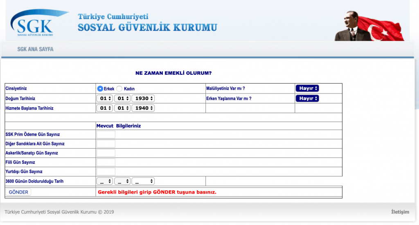Viewport: 419px width, 225px height.
Task: Open the Doğum Tarihiniz month dropdown
Action: (x=122, y=98)
